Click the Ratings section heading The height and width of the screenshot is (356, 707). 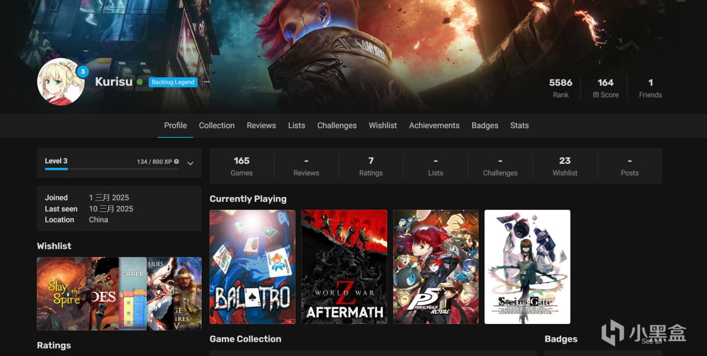click(x=54, y=346)
